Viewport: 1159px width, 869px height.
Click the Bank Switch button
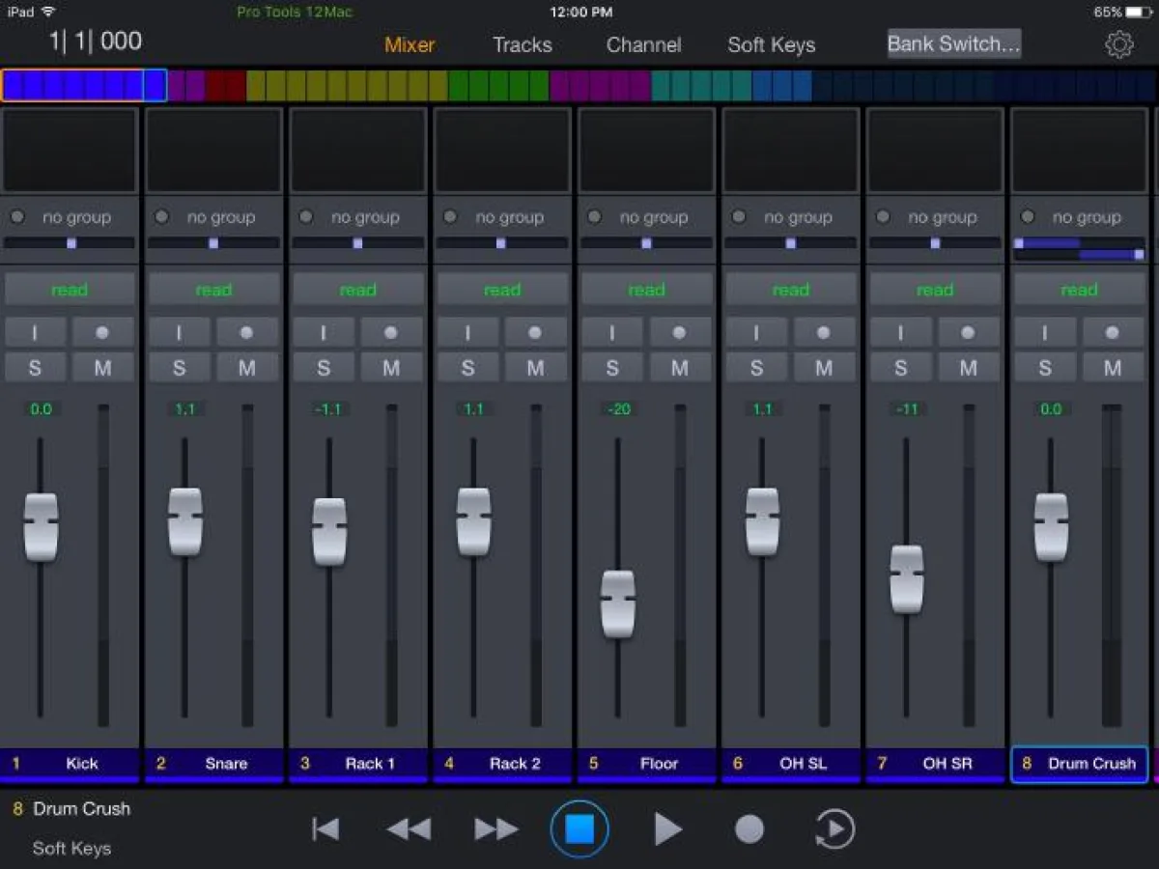coord(954,43)
